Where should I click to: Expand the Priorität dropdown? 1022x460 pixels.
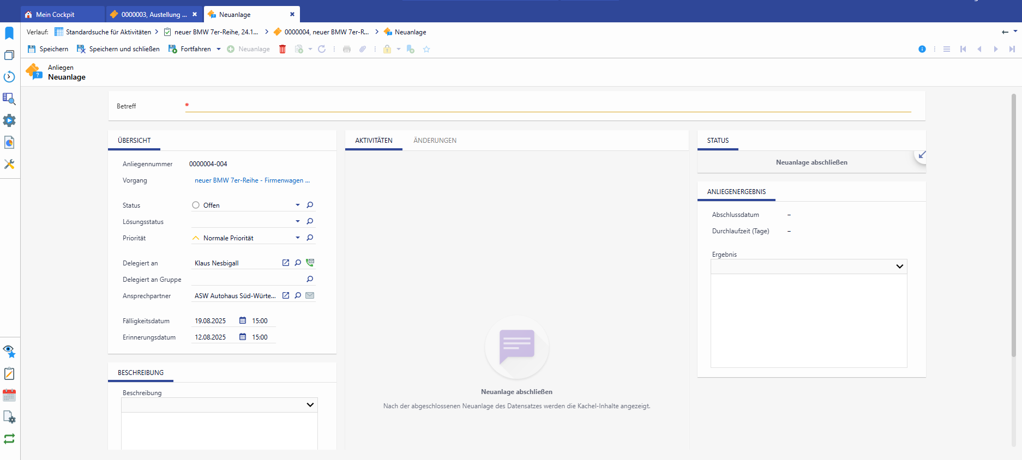298,238
